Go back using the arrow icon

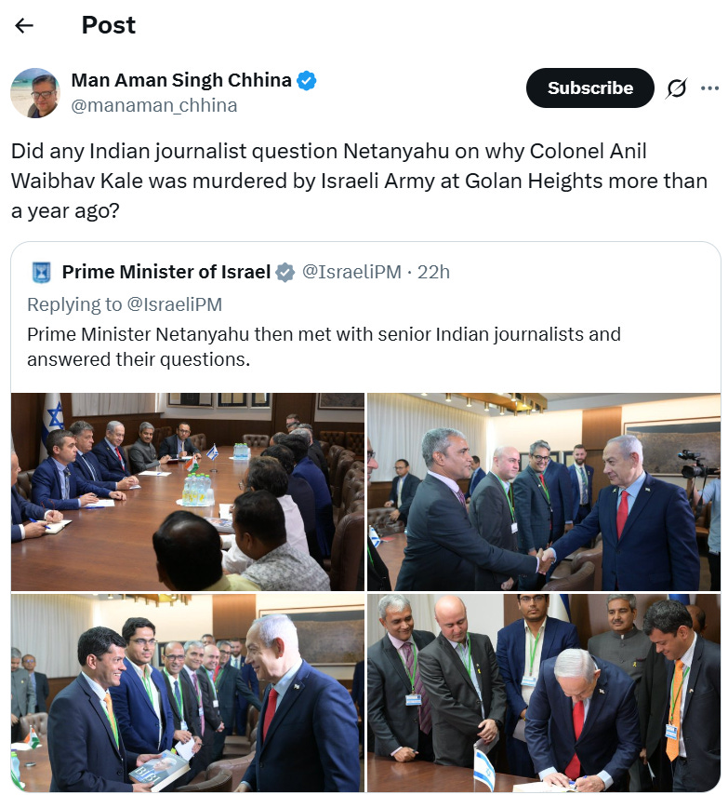click(x=24, y=25)
